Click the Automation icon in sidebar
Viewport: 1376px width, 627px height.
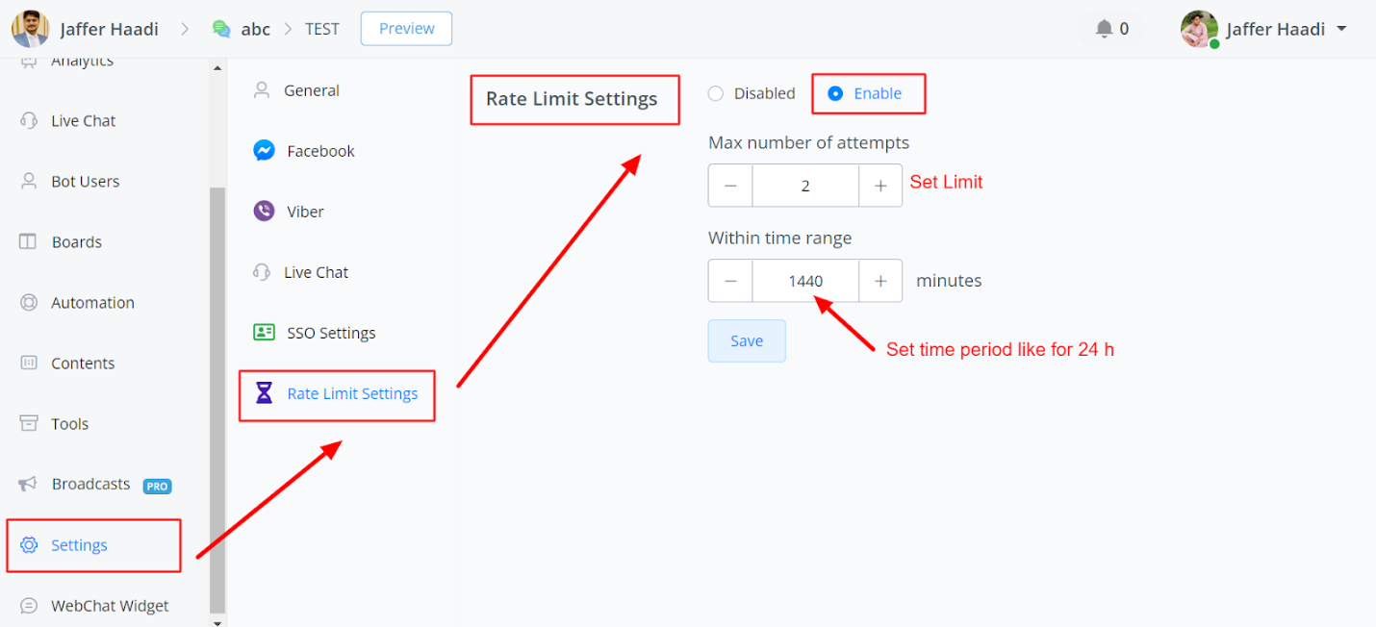click(x=29, y=302)
